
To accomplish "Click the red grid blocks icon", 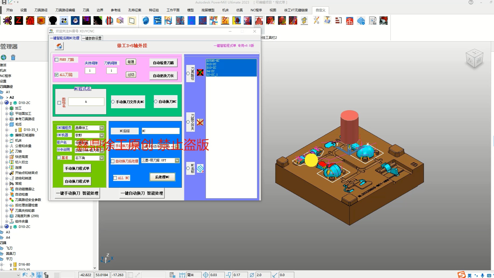I will point(350,20).
